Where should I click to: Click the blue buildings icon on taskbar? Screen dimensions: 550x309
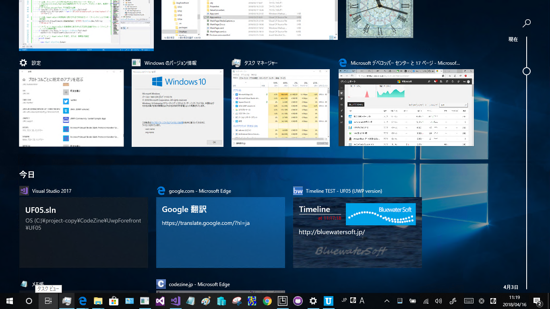coord(221,301)
